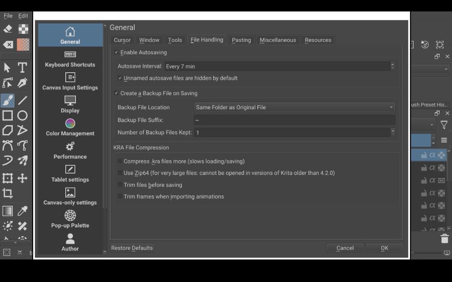Click the trash icon to delete layer
Screen dimensions: 452x282
(444, 238)
